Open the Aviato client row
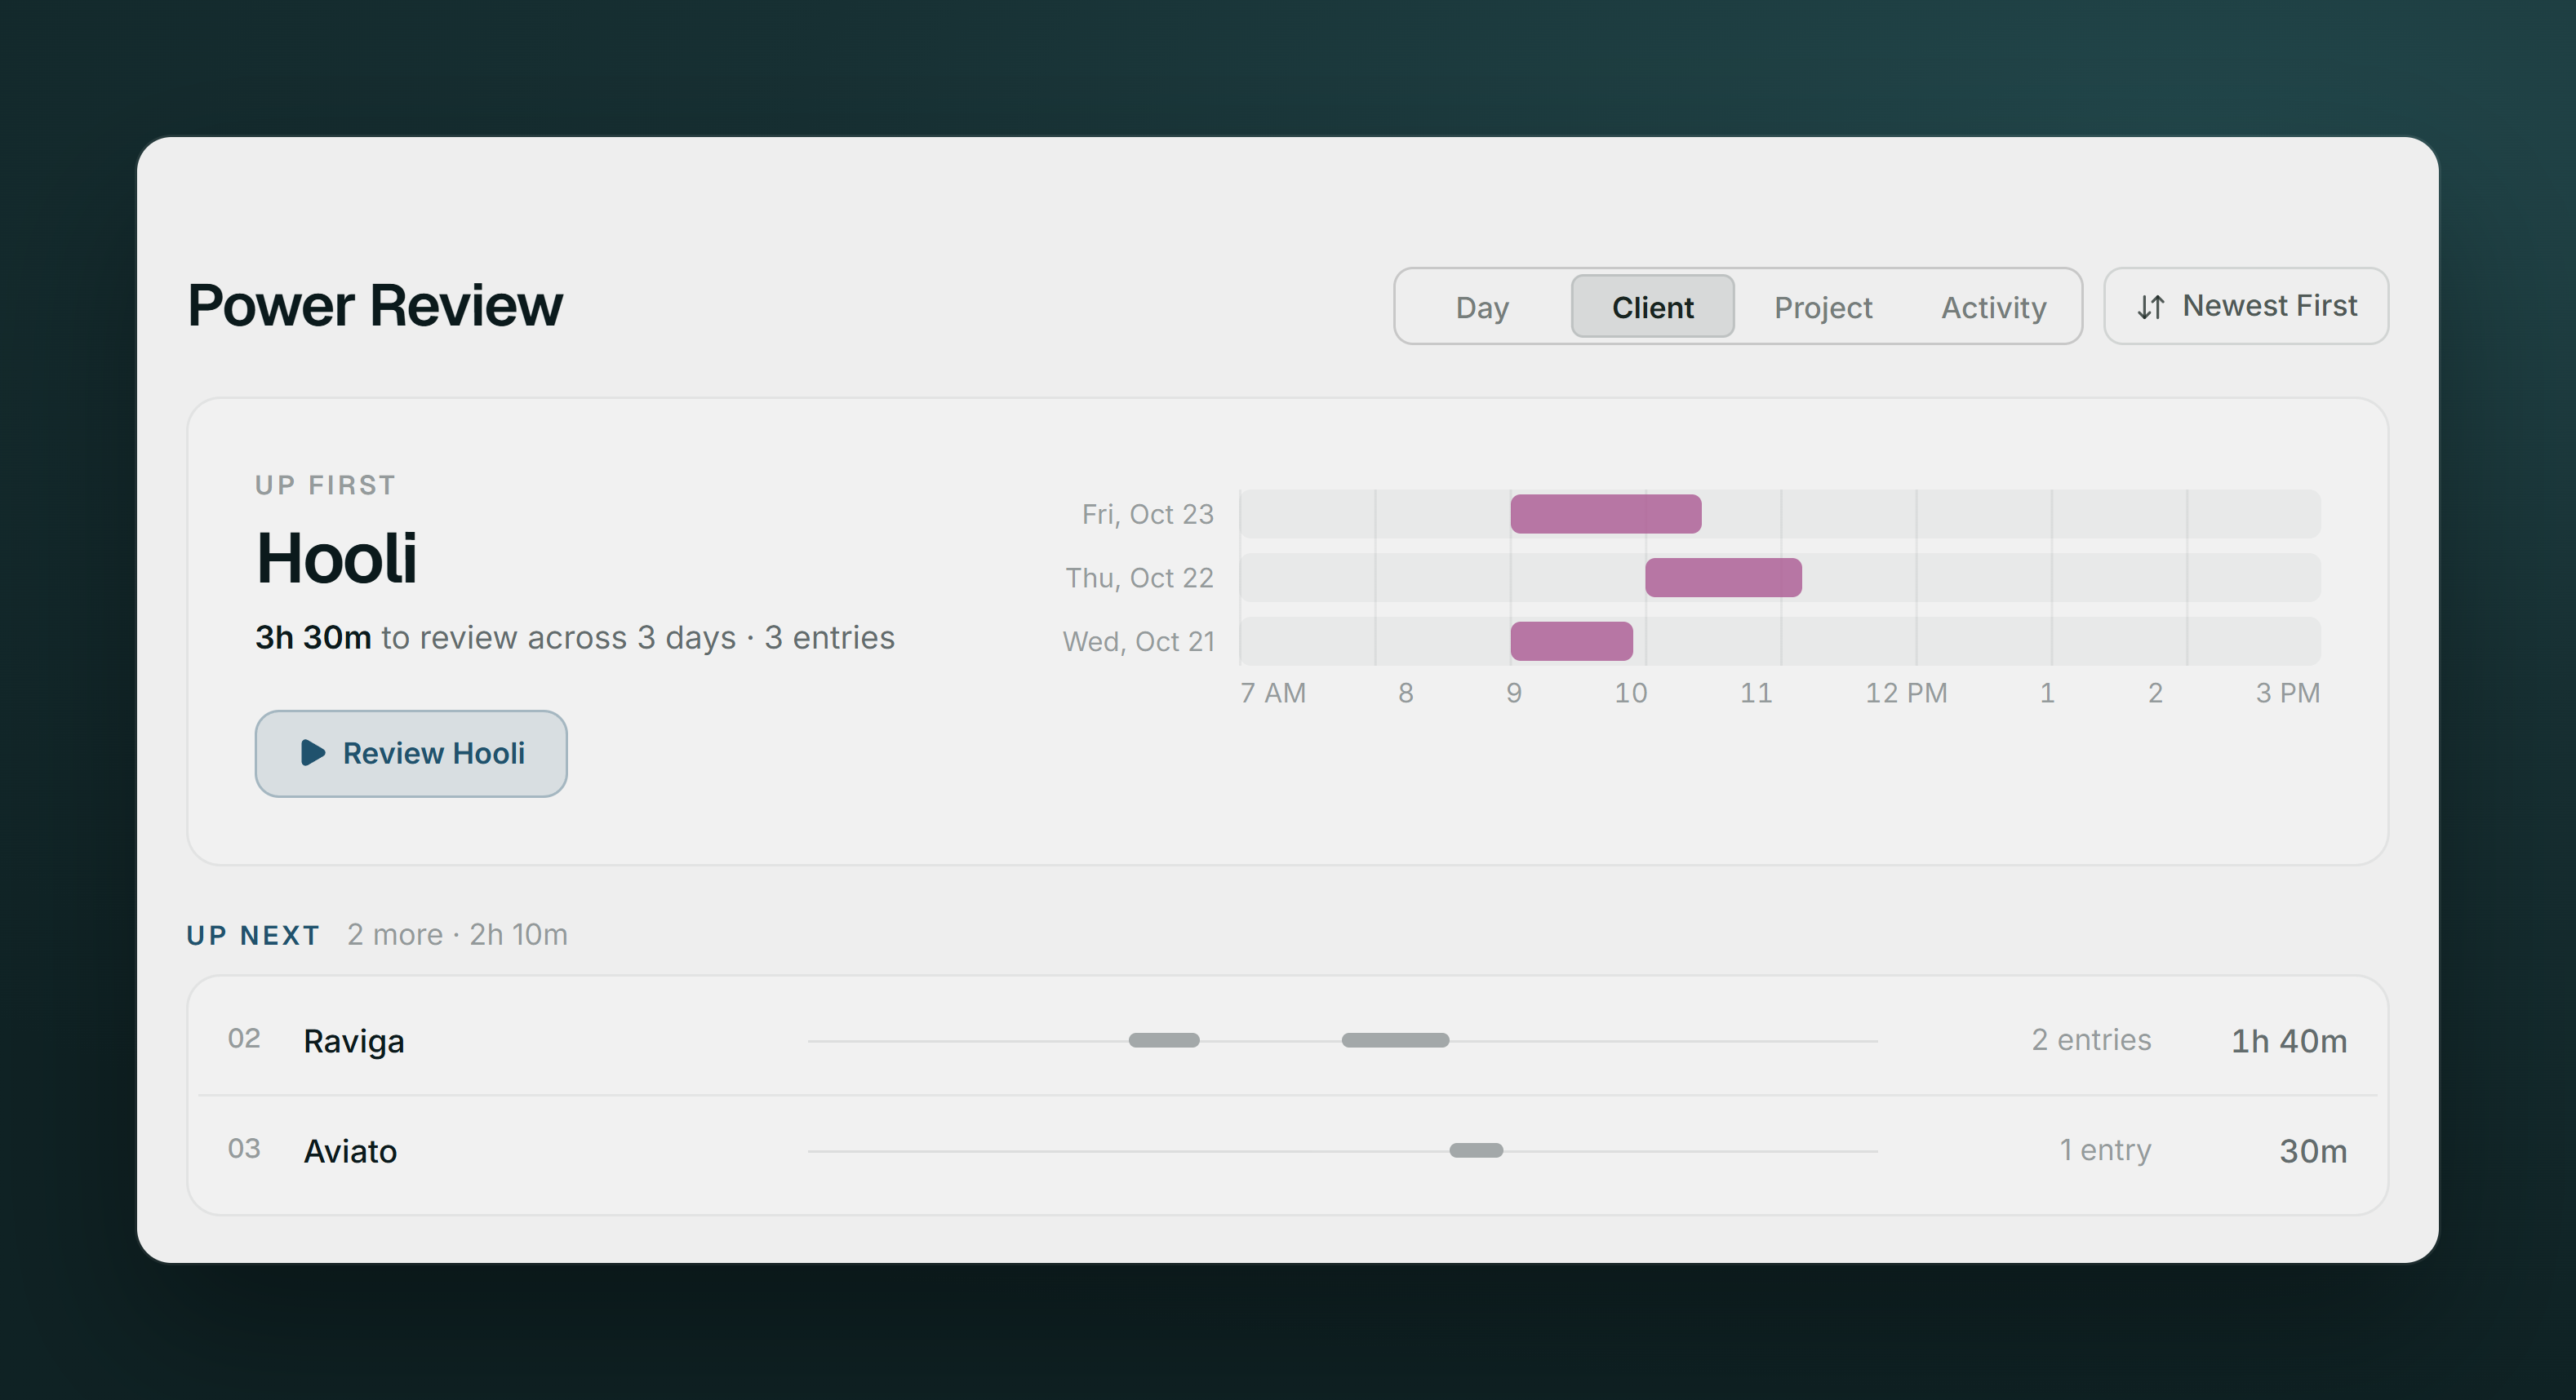2576x1400 pixels. point(1287,1150)
